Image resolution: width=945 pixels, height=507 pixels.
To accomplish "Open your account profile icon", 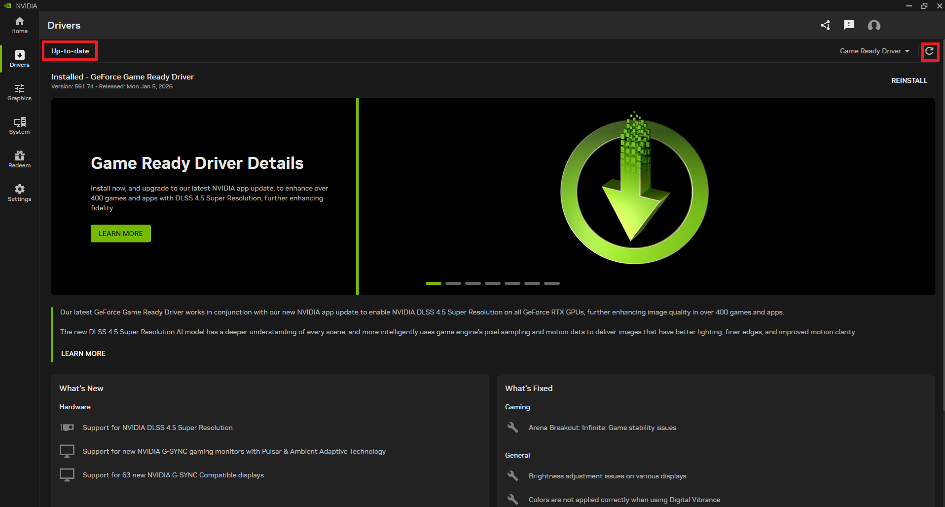I will pyautogui.click(x=873, y=25).
